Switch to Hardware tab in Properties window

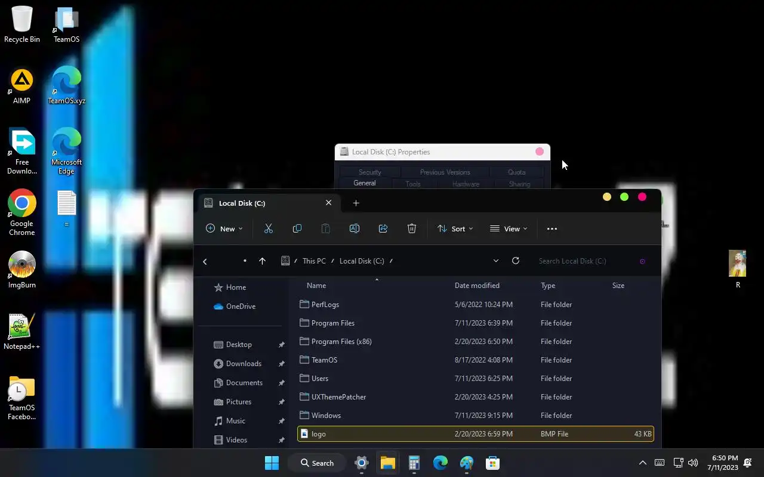[x=466, y=184]
